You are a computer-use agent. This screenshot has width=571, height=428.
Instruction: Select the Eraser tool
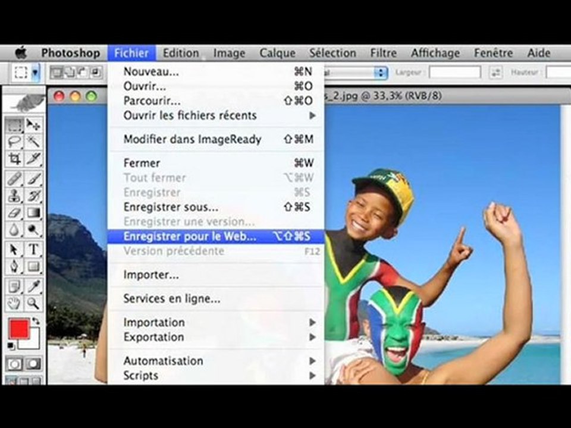14,213
